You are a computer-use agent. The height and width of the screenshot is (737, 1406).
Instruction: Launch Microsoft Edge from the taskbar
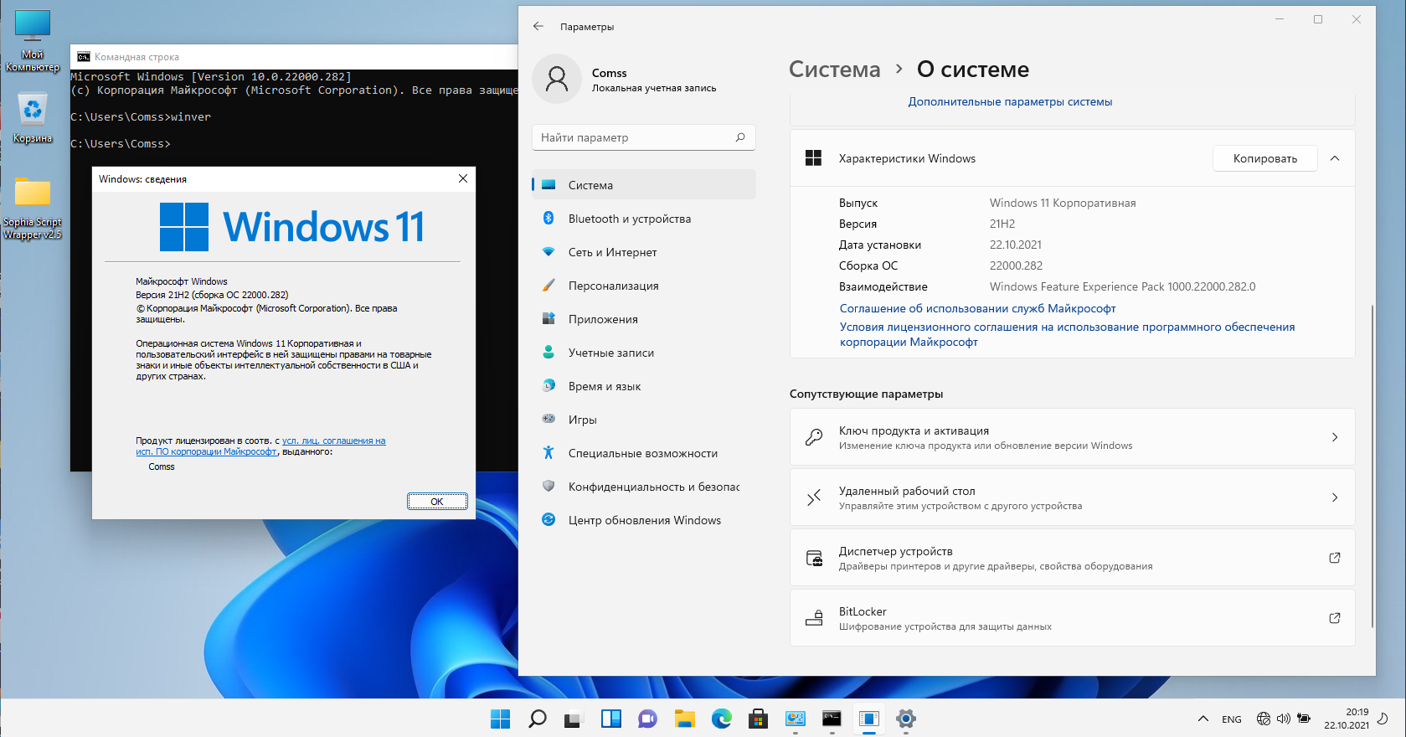click(x=721, y=719)
